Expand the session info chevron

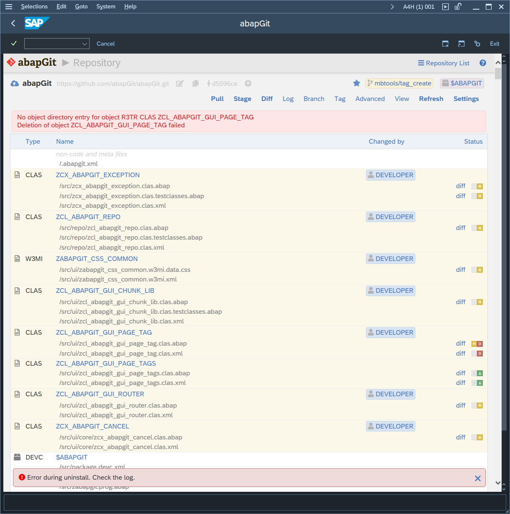tap(392, 7)
